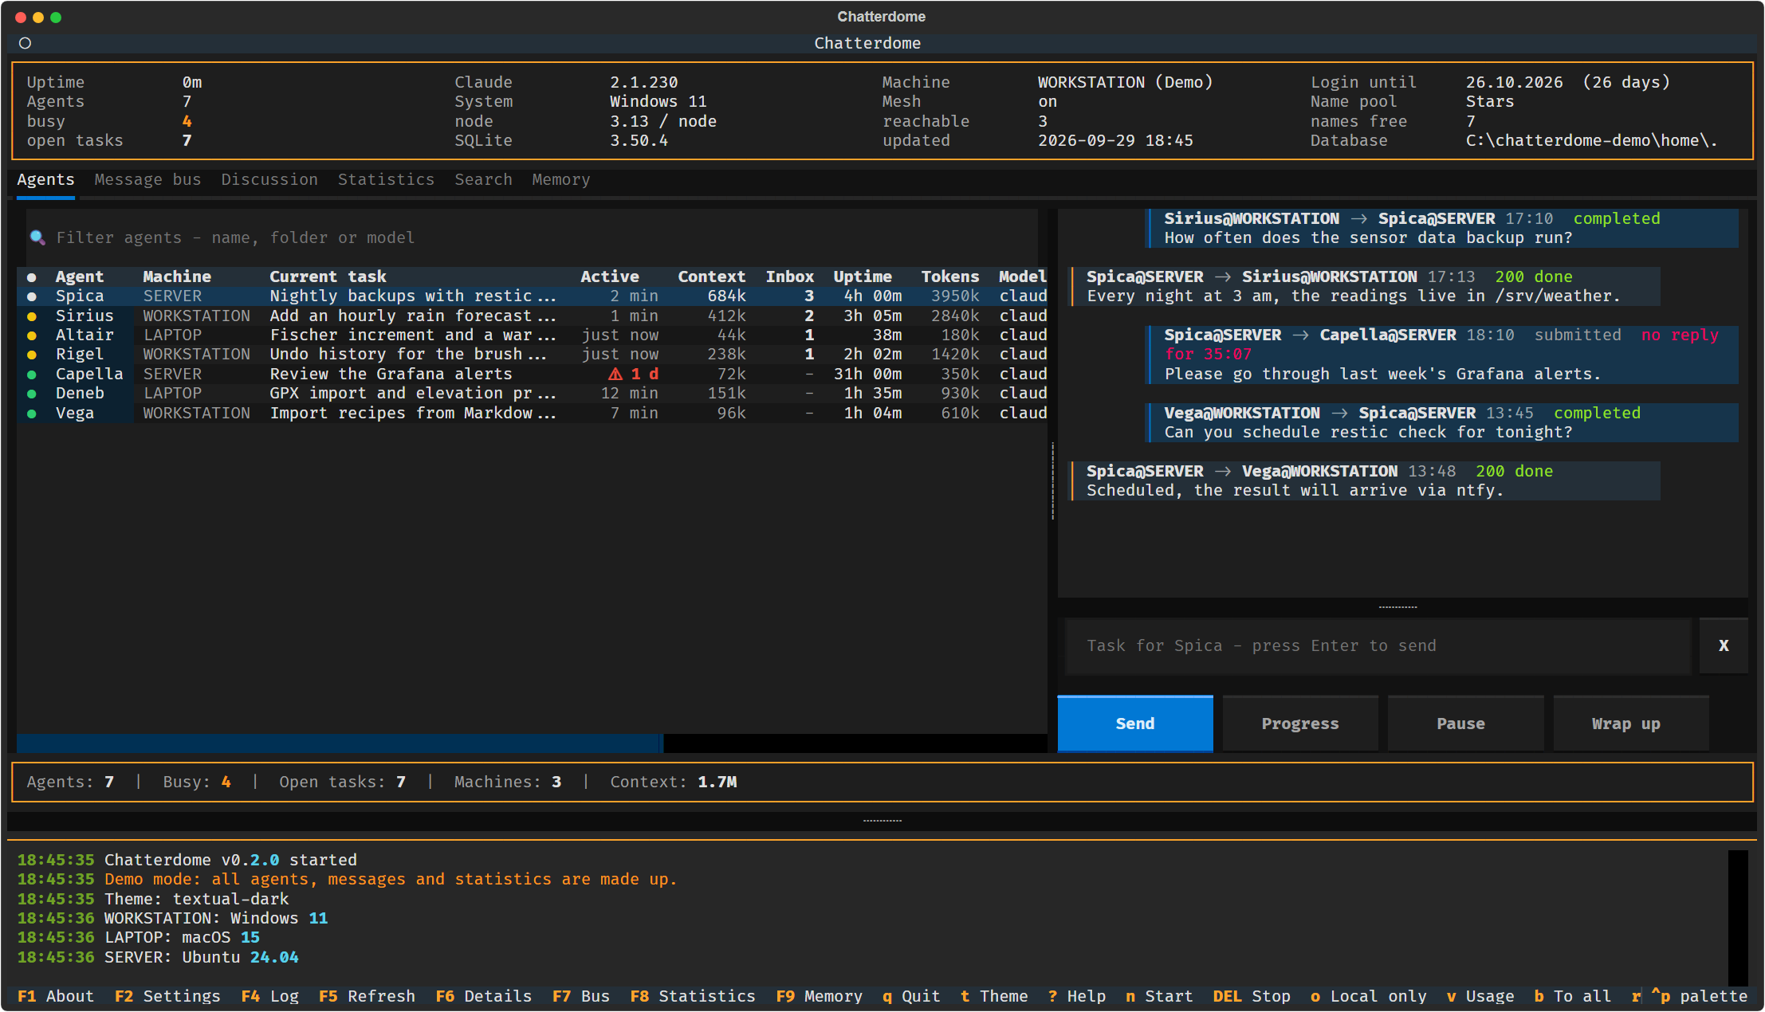Click F8 Statistics in footer
This screenshot has width=1765, height=1012.
pos(693,996)
